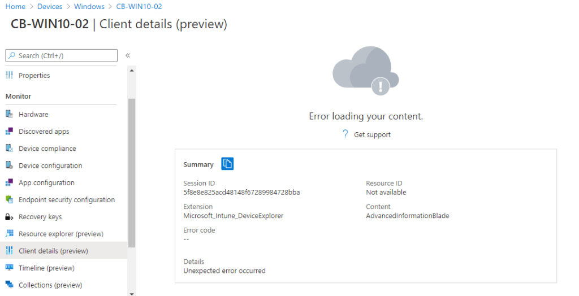Click the Resource explorer icon

click(x=9, y=234)
